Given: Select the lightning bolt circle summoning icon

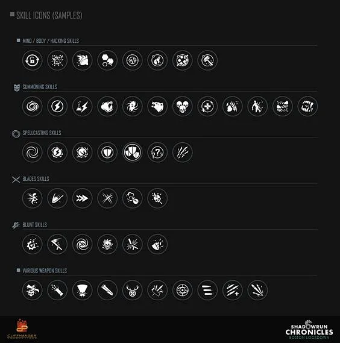Looking at the screenshot, I should click(x=57, y=106).
